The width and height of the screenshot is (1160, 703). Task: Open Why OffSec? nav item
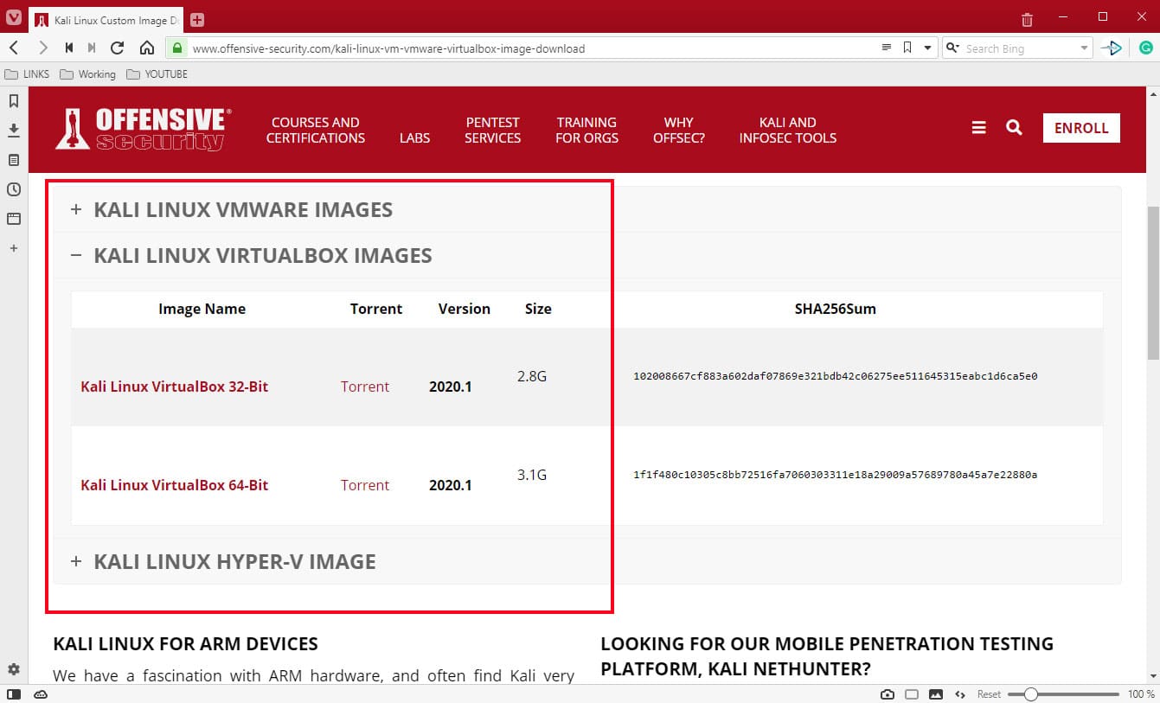pos(679,130)
